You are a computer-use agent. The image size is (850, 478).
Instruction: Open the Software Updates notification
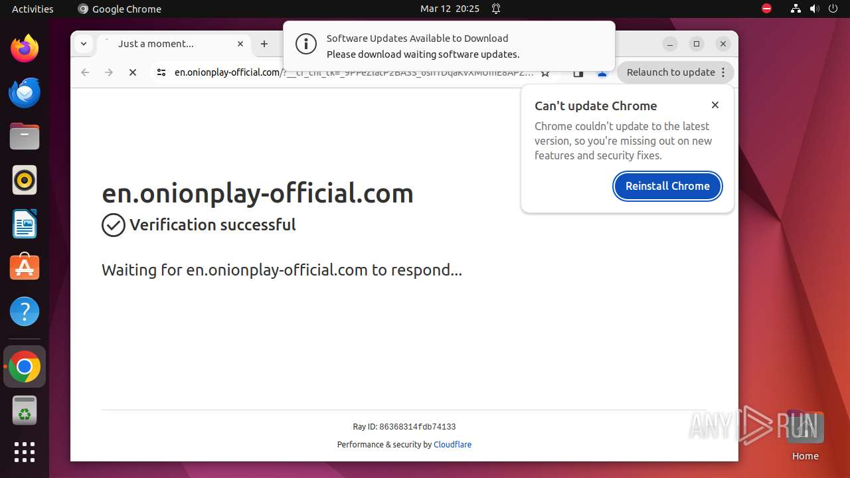(x=449, y=46)
